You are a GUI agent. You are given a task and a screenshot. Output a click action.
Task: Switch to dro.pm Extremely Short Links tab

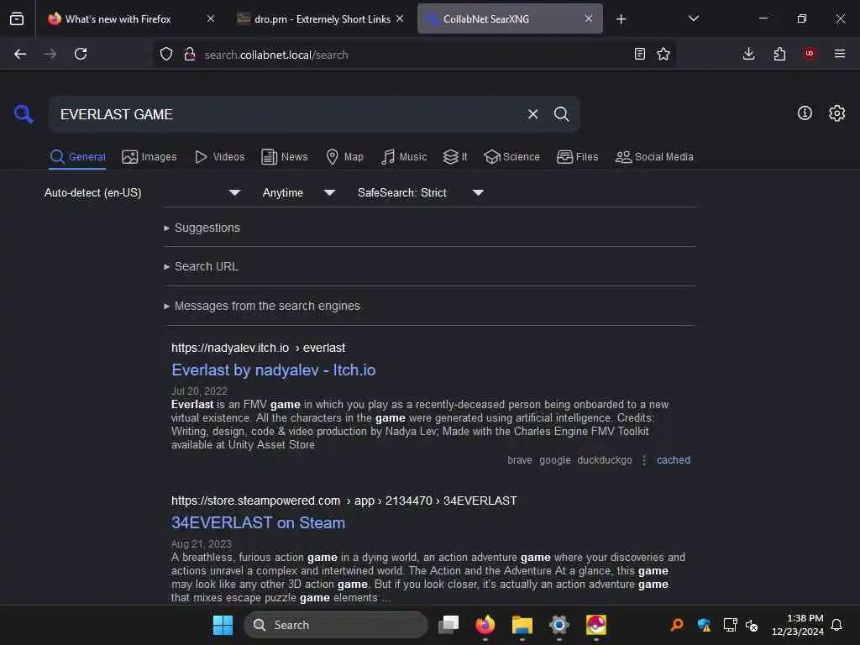click(x=322, y=18)
